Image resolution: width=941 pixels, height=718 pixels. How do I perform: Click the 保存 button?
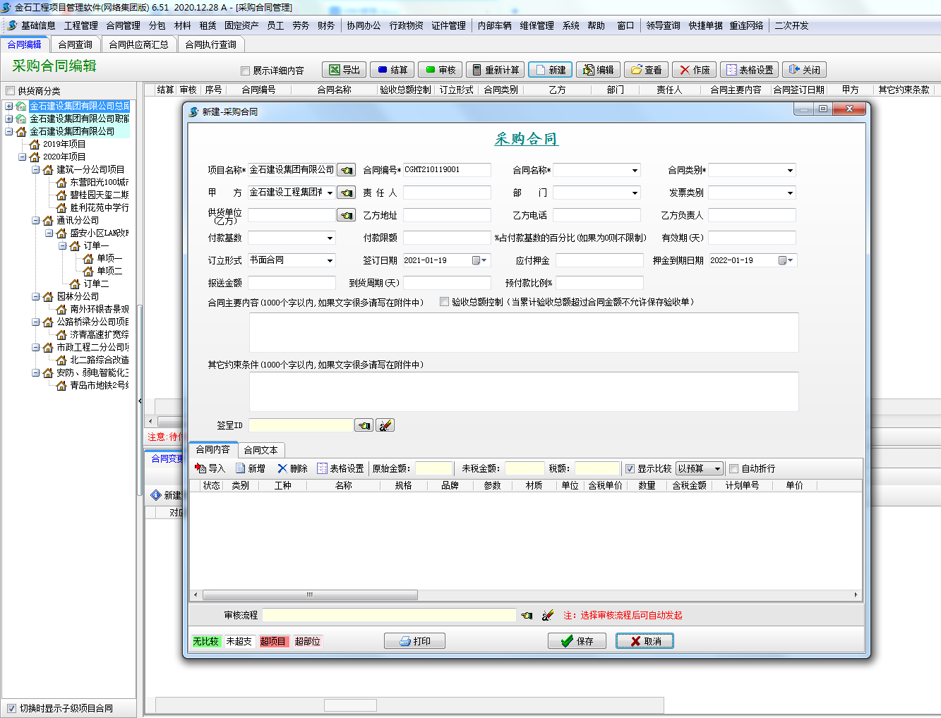pos(577,641)
